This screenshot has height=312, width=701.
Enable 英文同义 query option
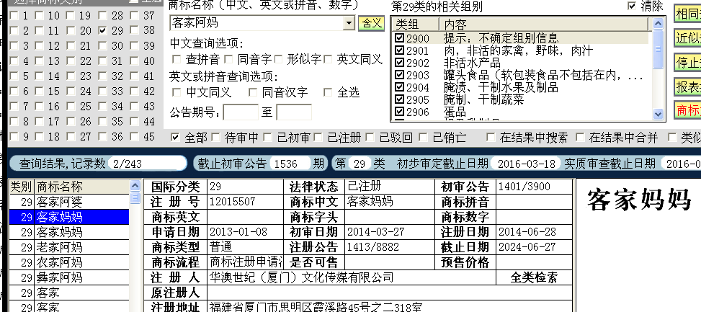[x=328, y=59]
